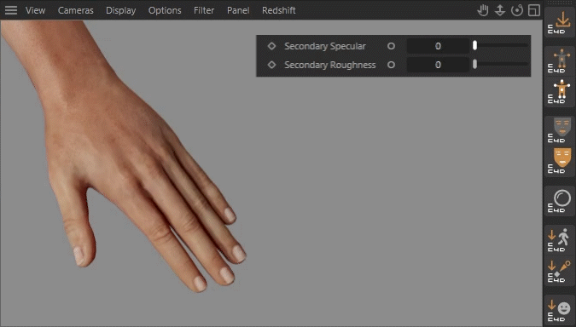The image size is (576, 327).
Task: Click the E4D import walking motion icon
Action: pos(560,240)
